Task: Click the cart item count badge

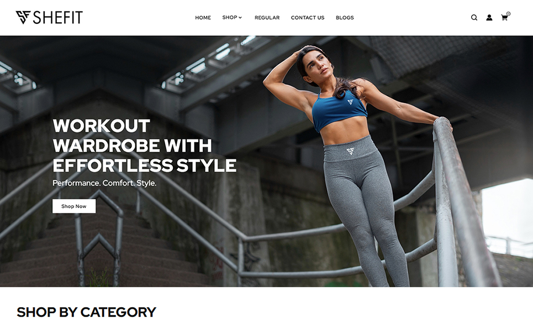Action: pos(508,14)
